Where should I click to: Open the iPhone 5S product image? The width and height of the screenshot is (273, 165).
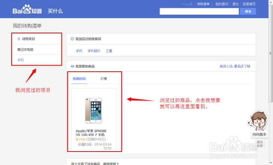tap(93, 110)
